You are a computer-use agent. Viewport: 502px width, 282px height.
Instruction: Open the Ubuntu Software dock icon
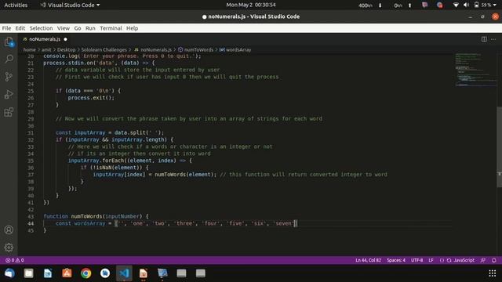[67, 273]
